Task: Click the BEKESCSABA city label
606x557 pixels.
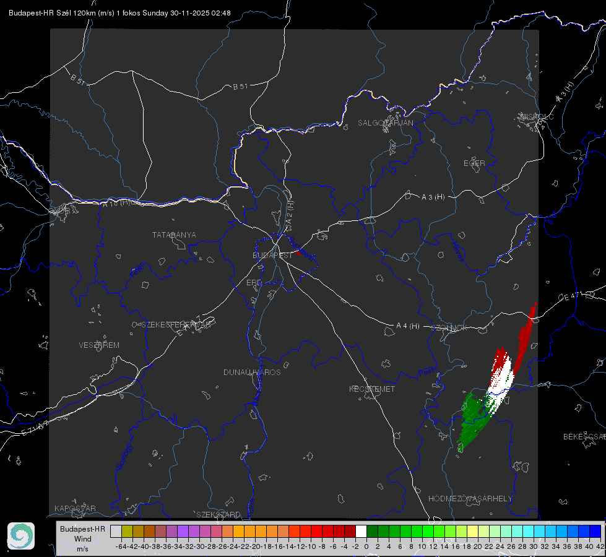Action: tap(584, 437)
